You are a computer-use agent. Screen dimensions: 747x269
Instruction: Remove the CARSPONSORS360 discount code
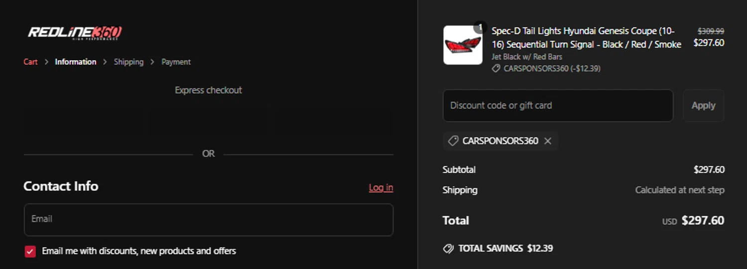click(548, 141)
